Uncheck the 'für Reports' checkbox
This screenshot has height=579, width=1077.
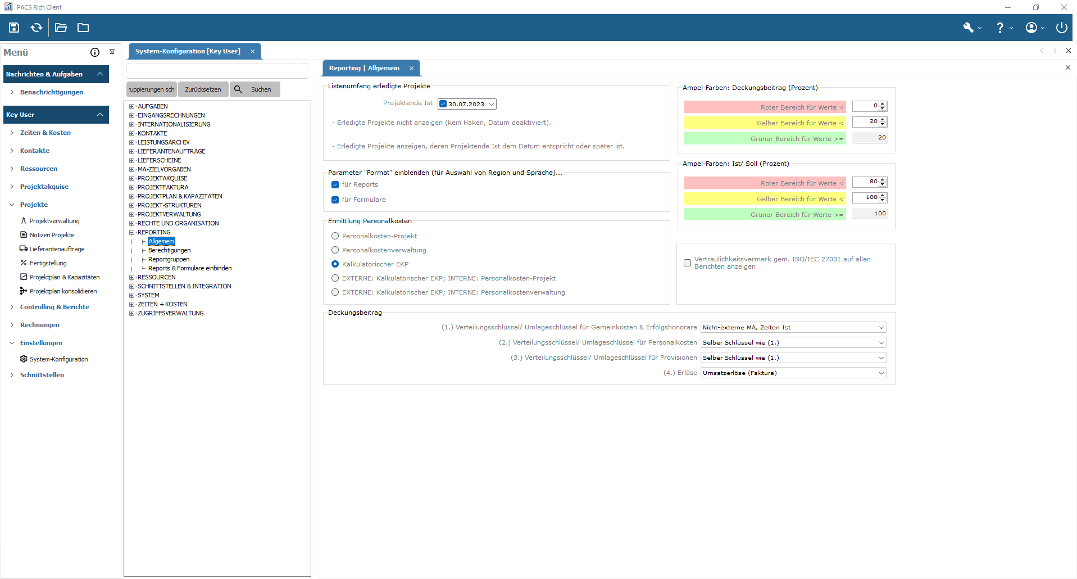[335, 184]
